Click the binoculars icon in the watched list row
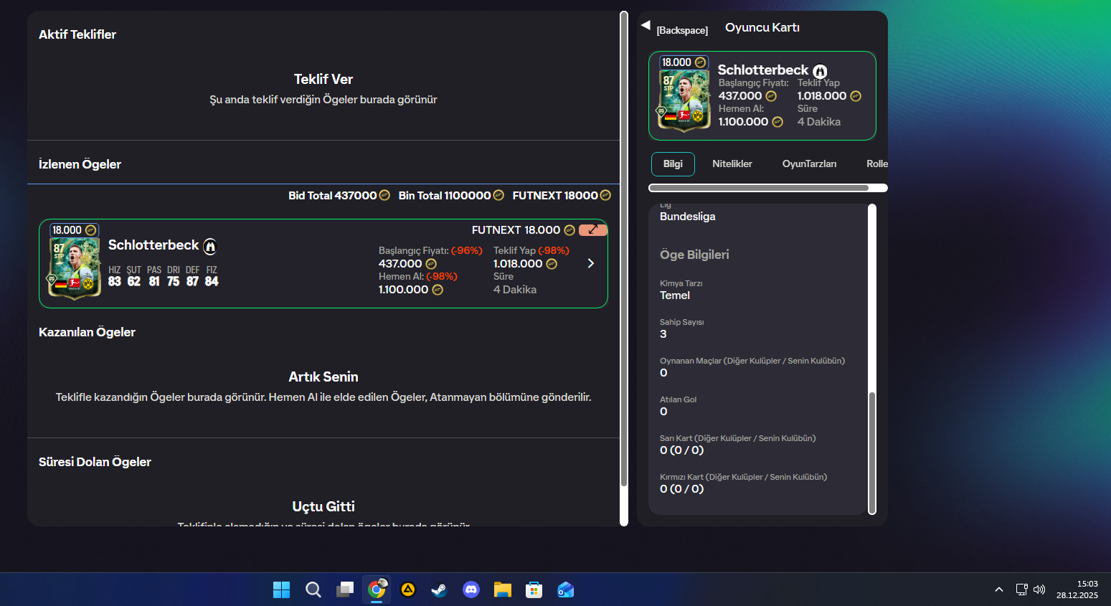This screenshot has width=1111, height=606. 210,247
